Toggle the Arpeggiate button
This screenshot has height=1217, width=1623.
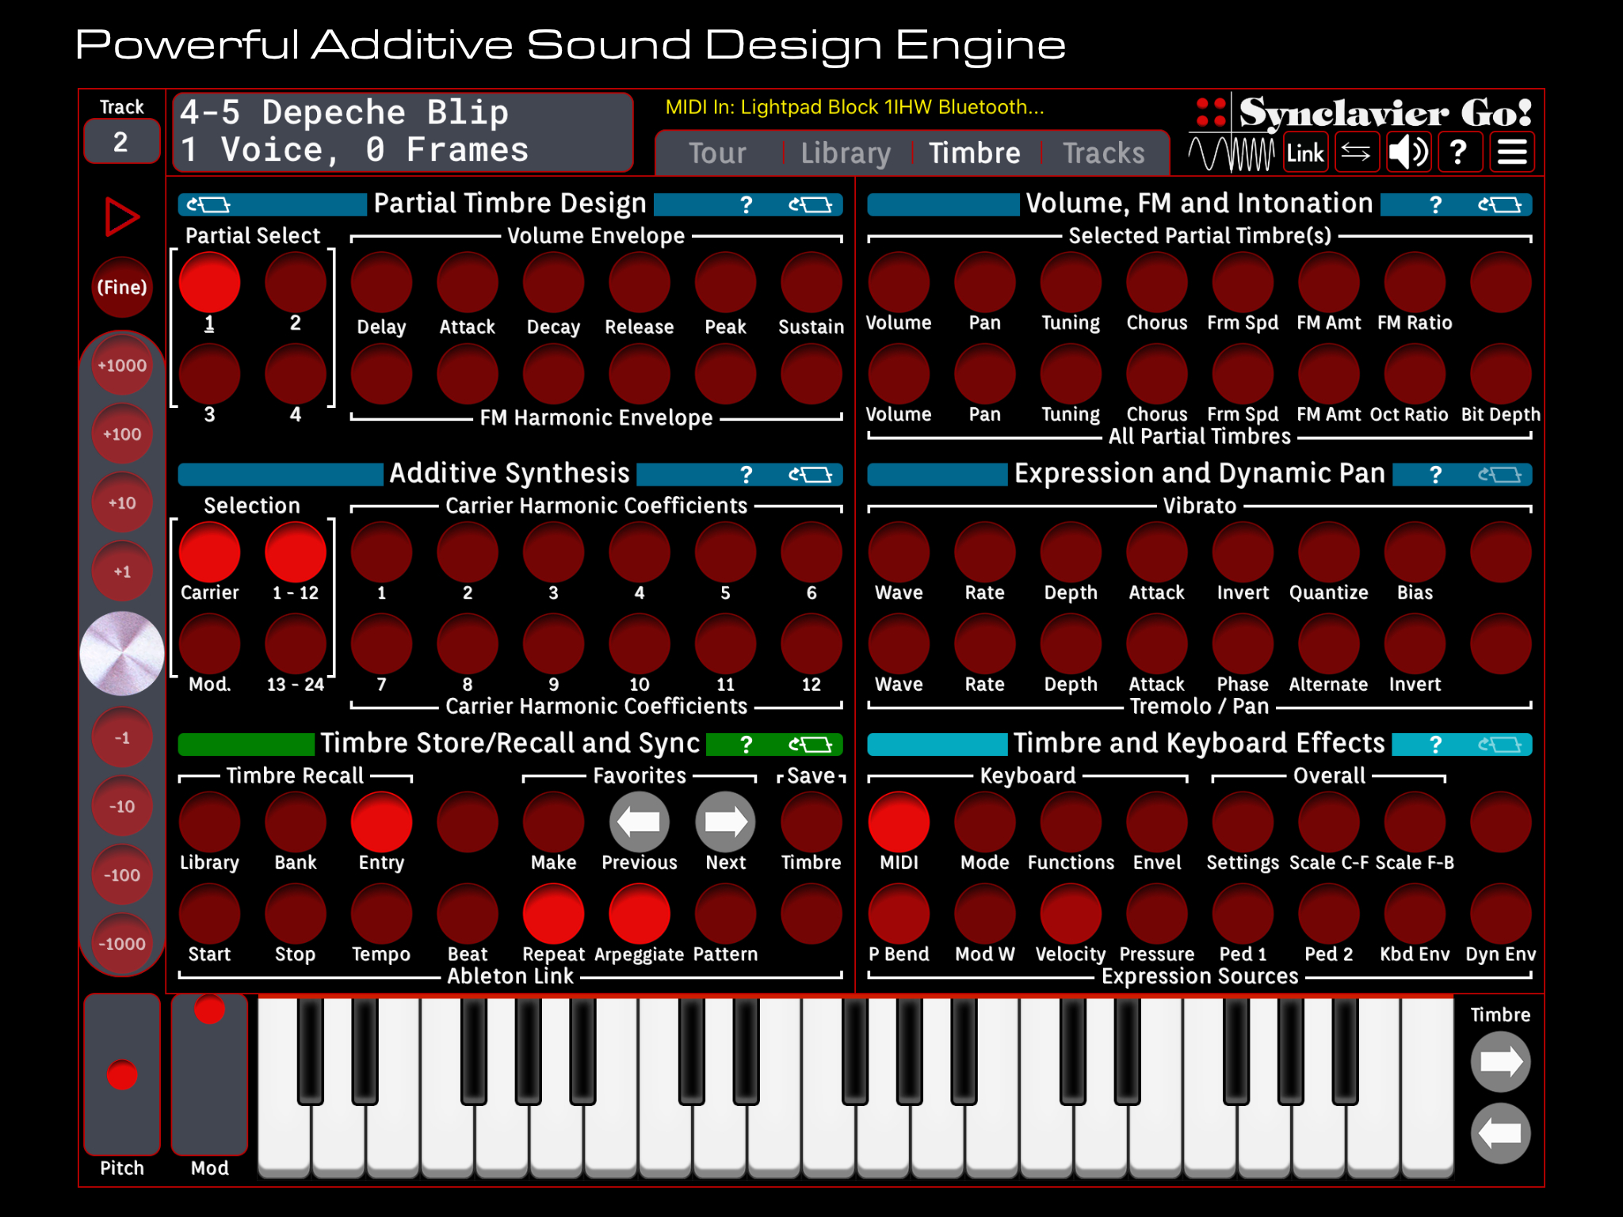639,914
